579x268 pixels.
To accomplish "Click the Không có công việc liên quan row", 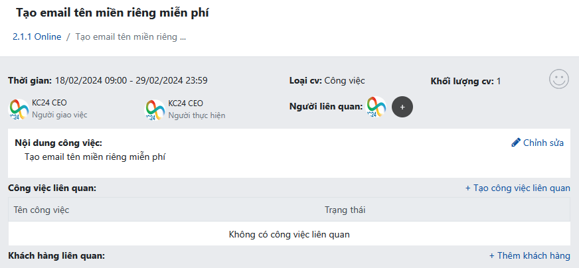I will pyautogui.click(x=289, y=234).
